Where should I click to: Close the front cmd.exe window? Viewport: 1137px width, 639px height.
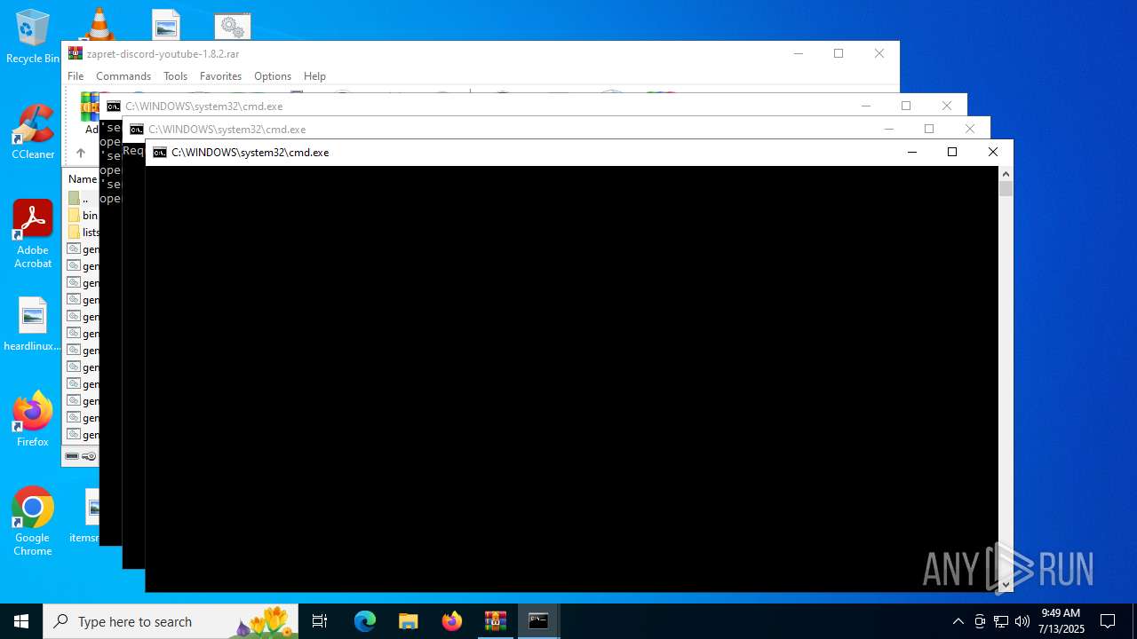993,153
